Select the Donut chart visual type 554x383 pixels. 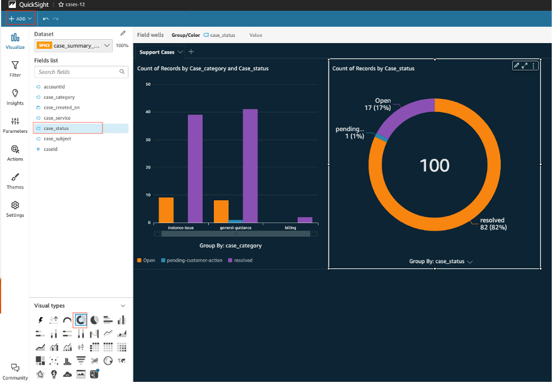pyautogui.click(x=81, y=320)
